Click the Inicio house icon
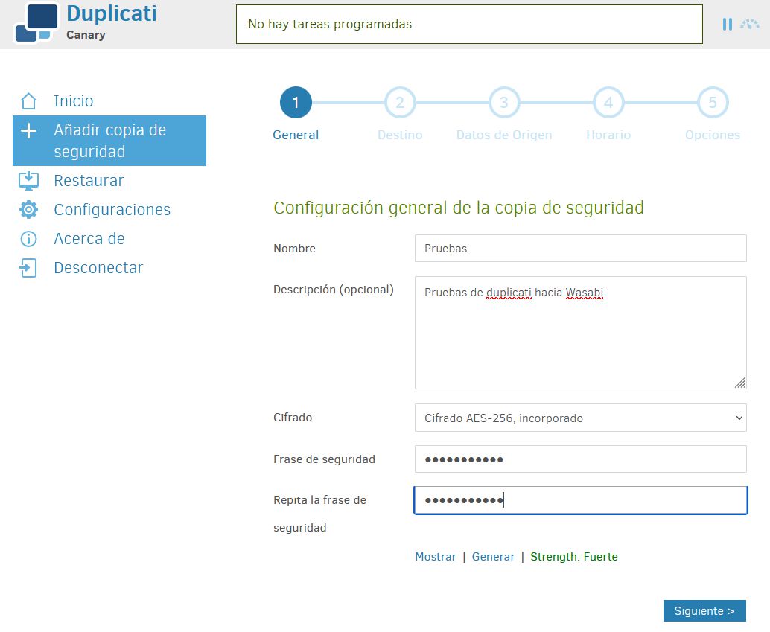 [x=28, y=101]
